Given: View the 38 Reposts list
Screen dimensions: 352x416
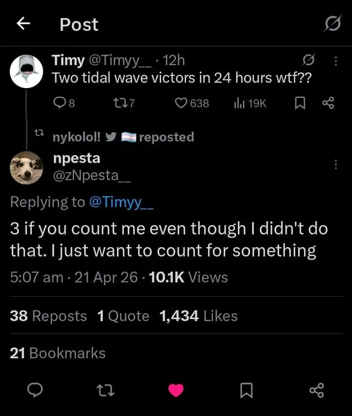Looking at the screenshot, I should click(x=48, y=316).
